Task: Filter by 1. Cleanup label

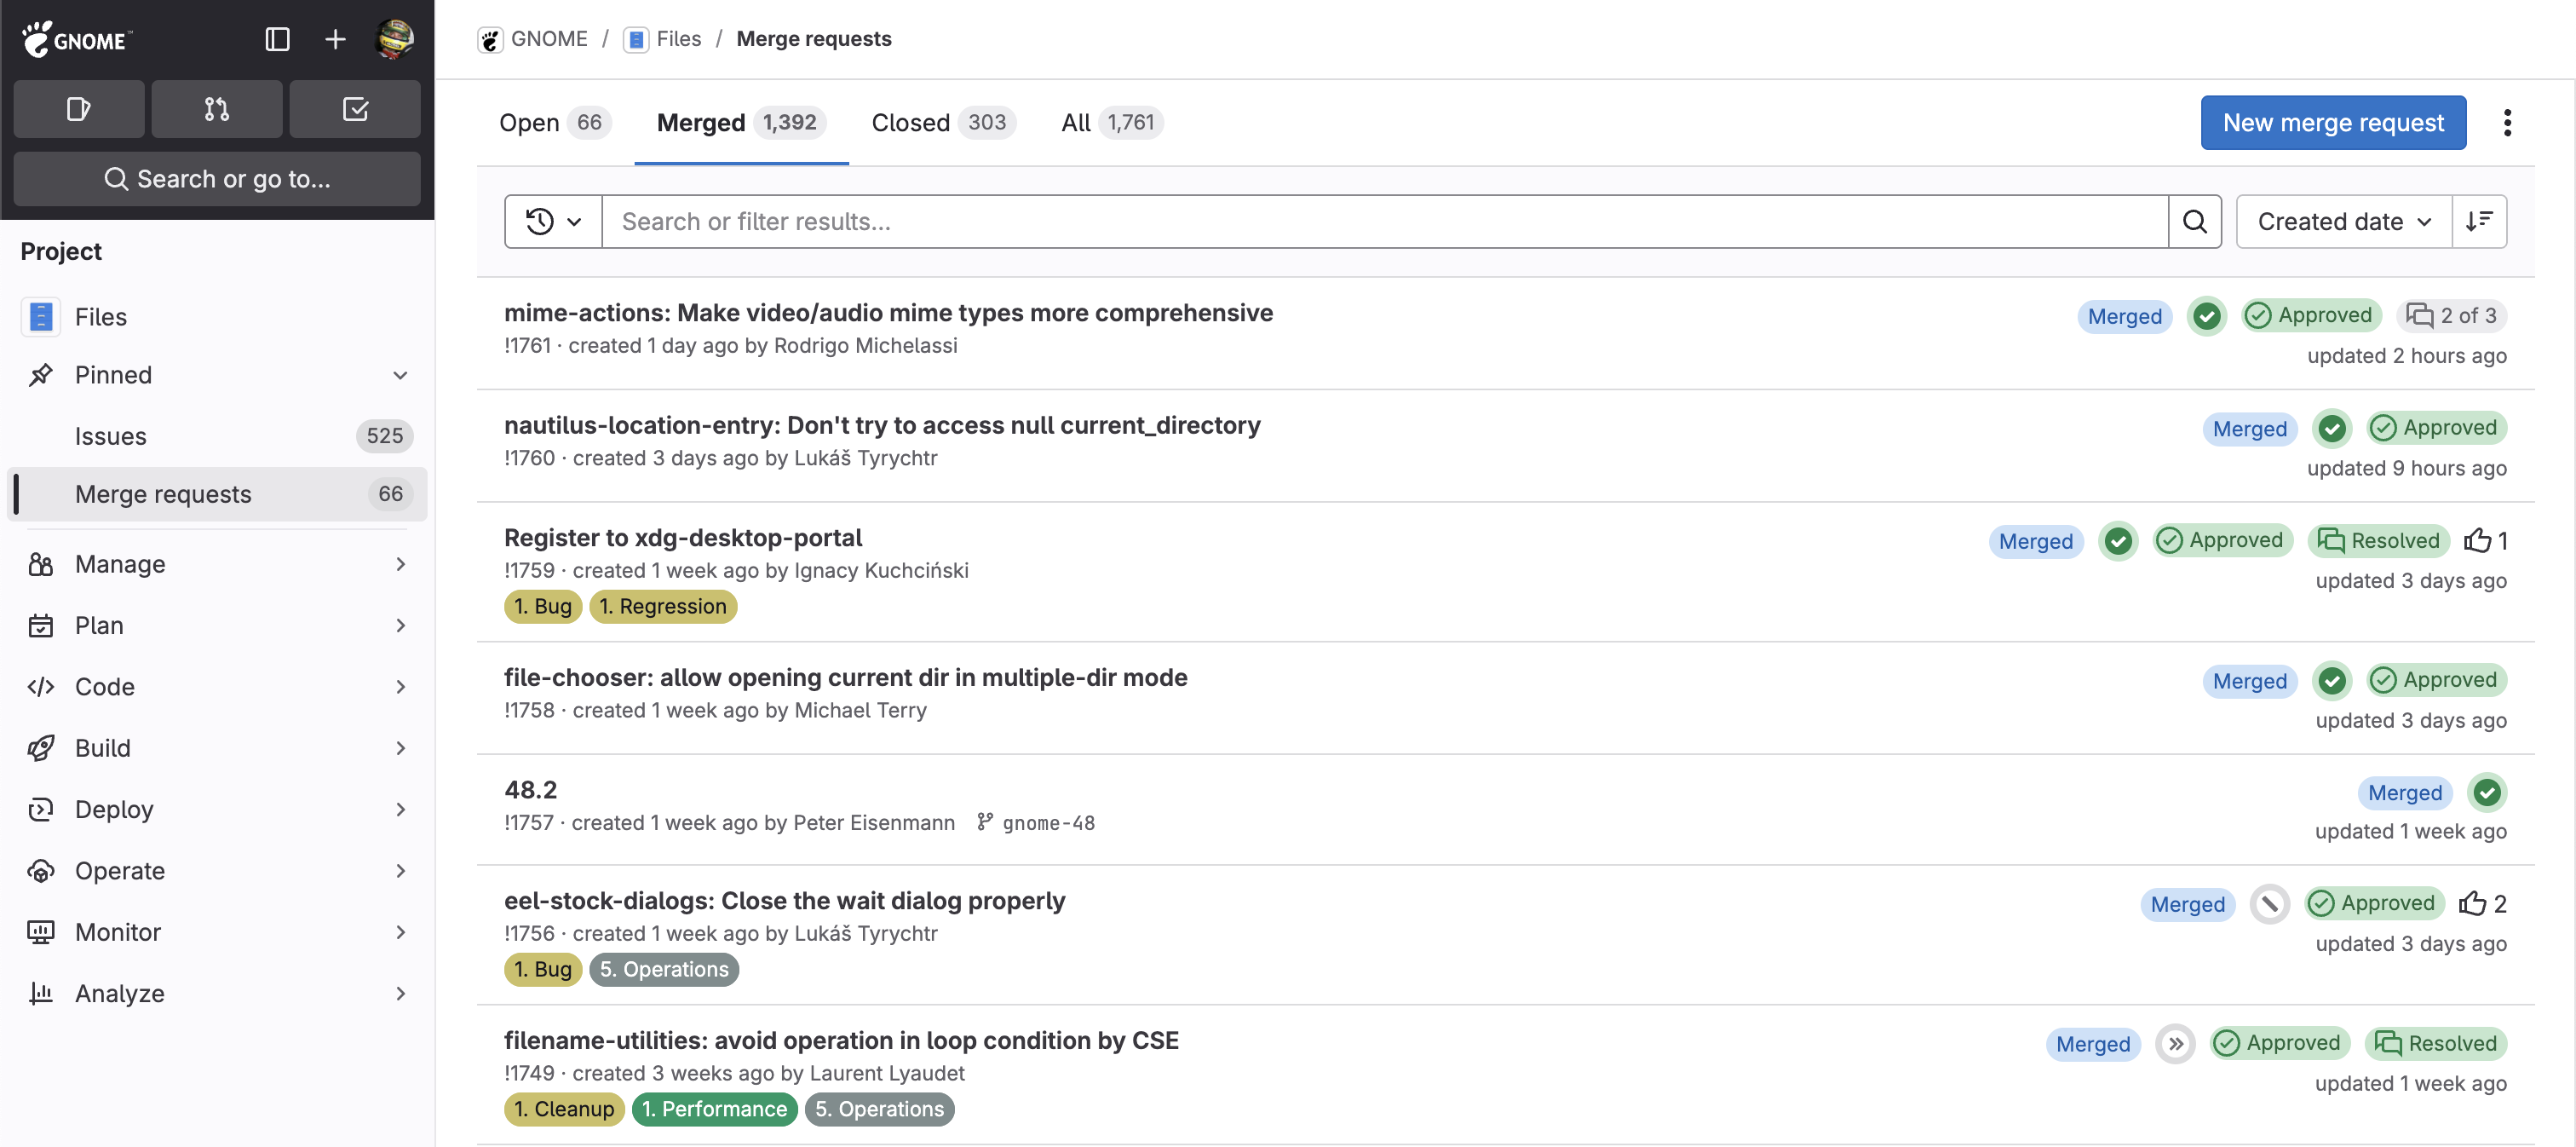Action: [x=564, y=1109]
